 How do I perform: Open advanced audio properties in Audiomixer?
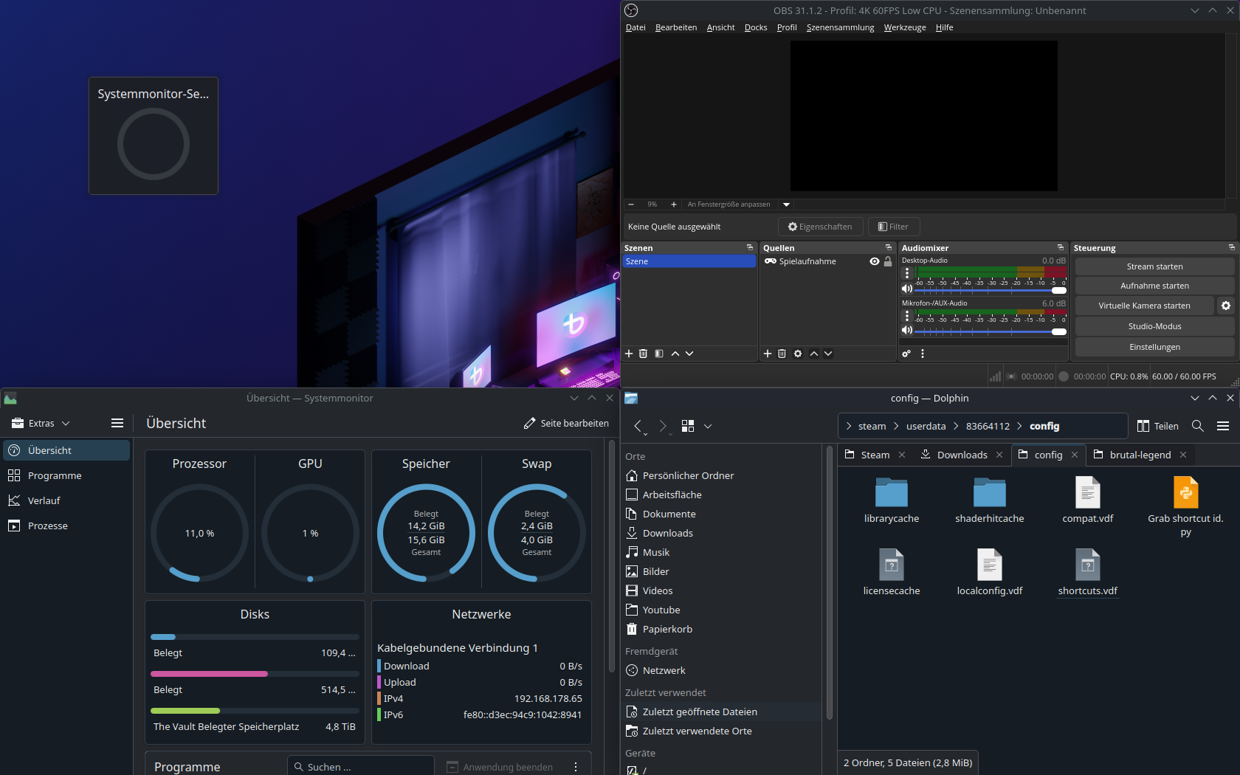906,354
